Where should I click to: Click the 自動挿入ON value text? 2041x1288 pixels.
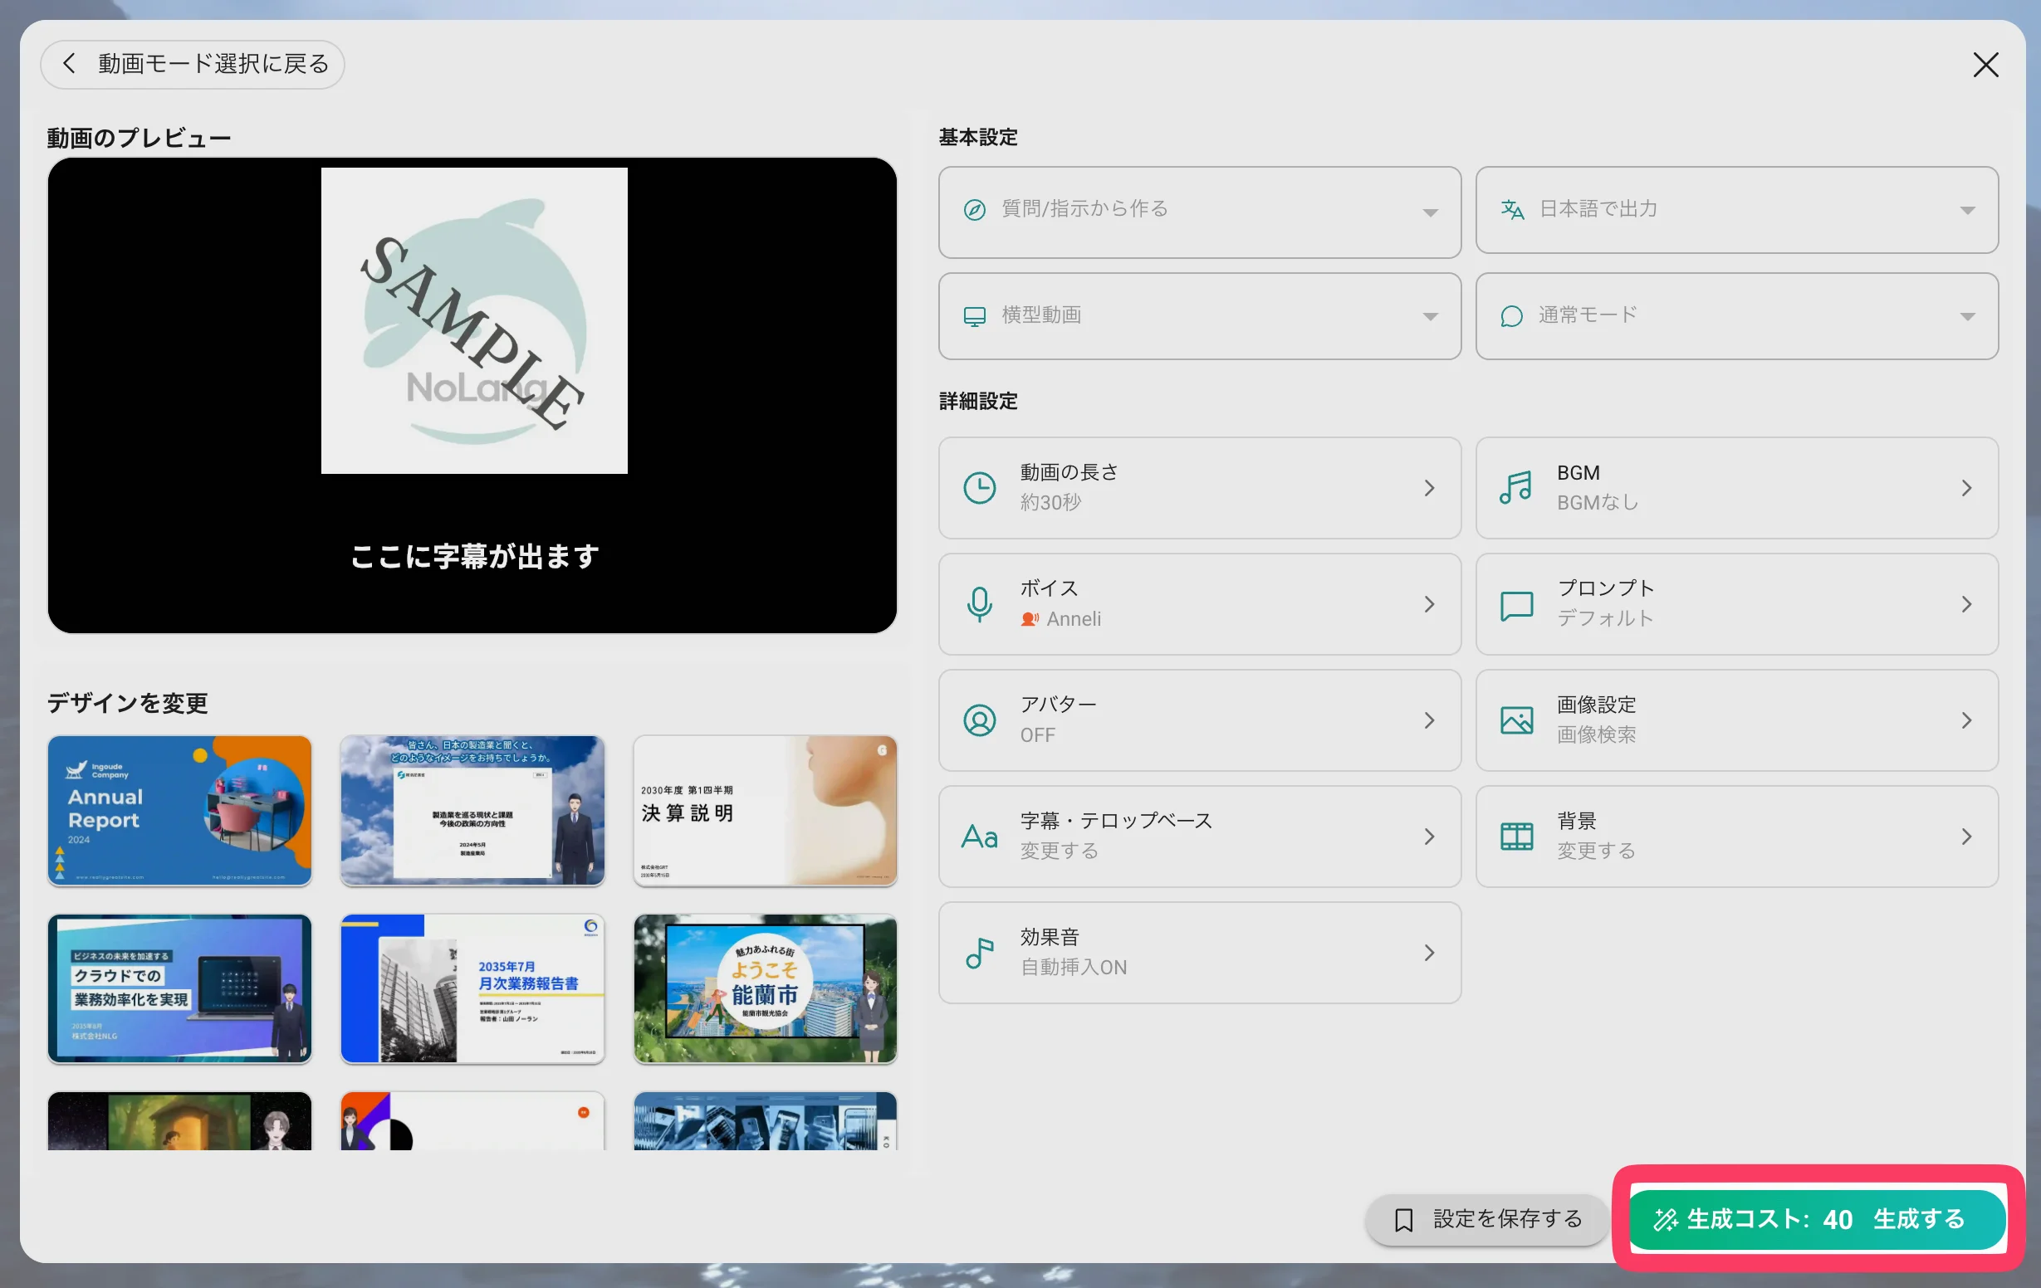pos(1073,967)
